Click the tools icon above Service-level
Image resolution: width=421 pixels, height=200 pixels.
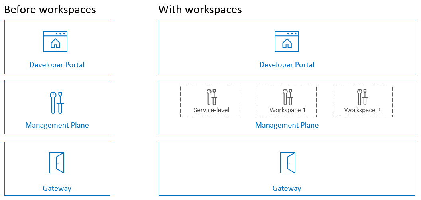(212, 97)
